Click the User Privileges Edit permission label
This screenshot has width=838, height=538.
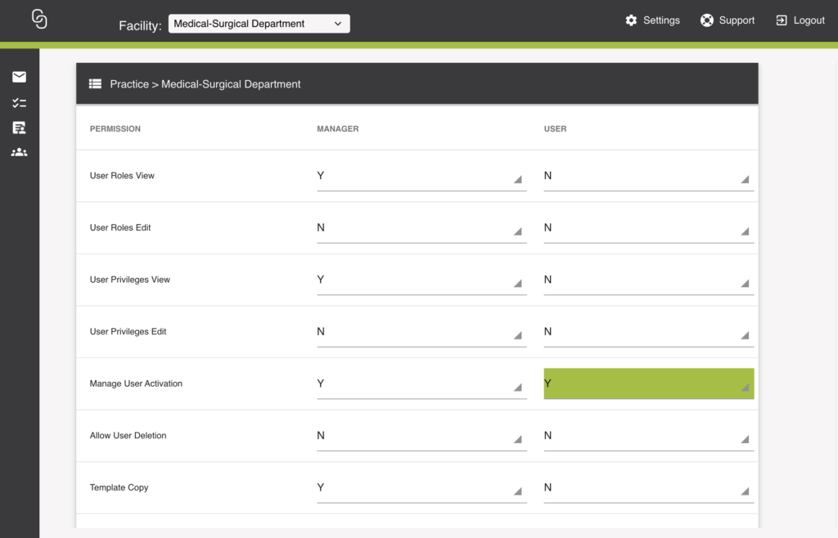pos(128,332)
